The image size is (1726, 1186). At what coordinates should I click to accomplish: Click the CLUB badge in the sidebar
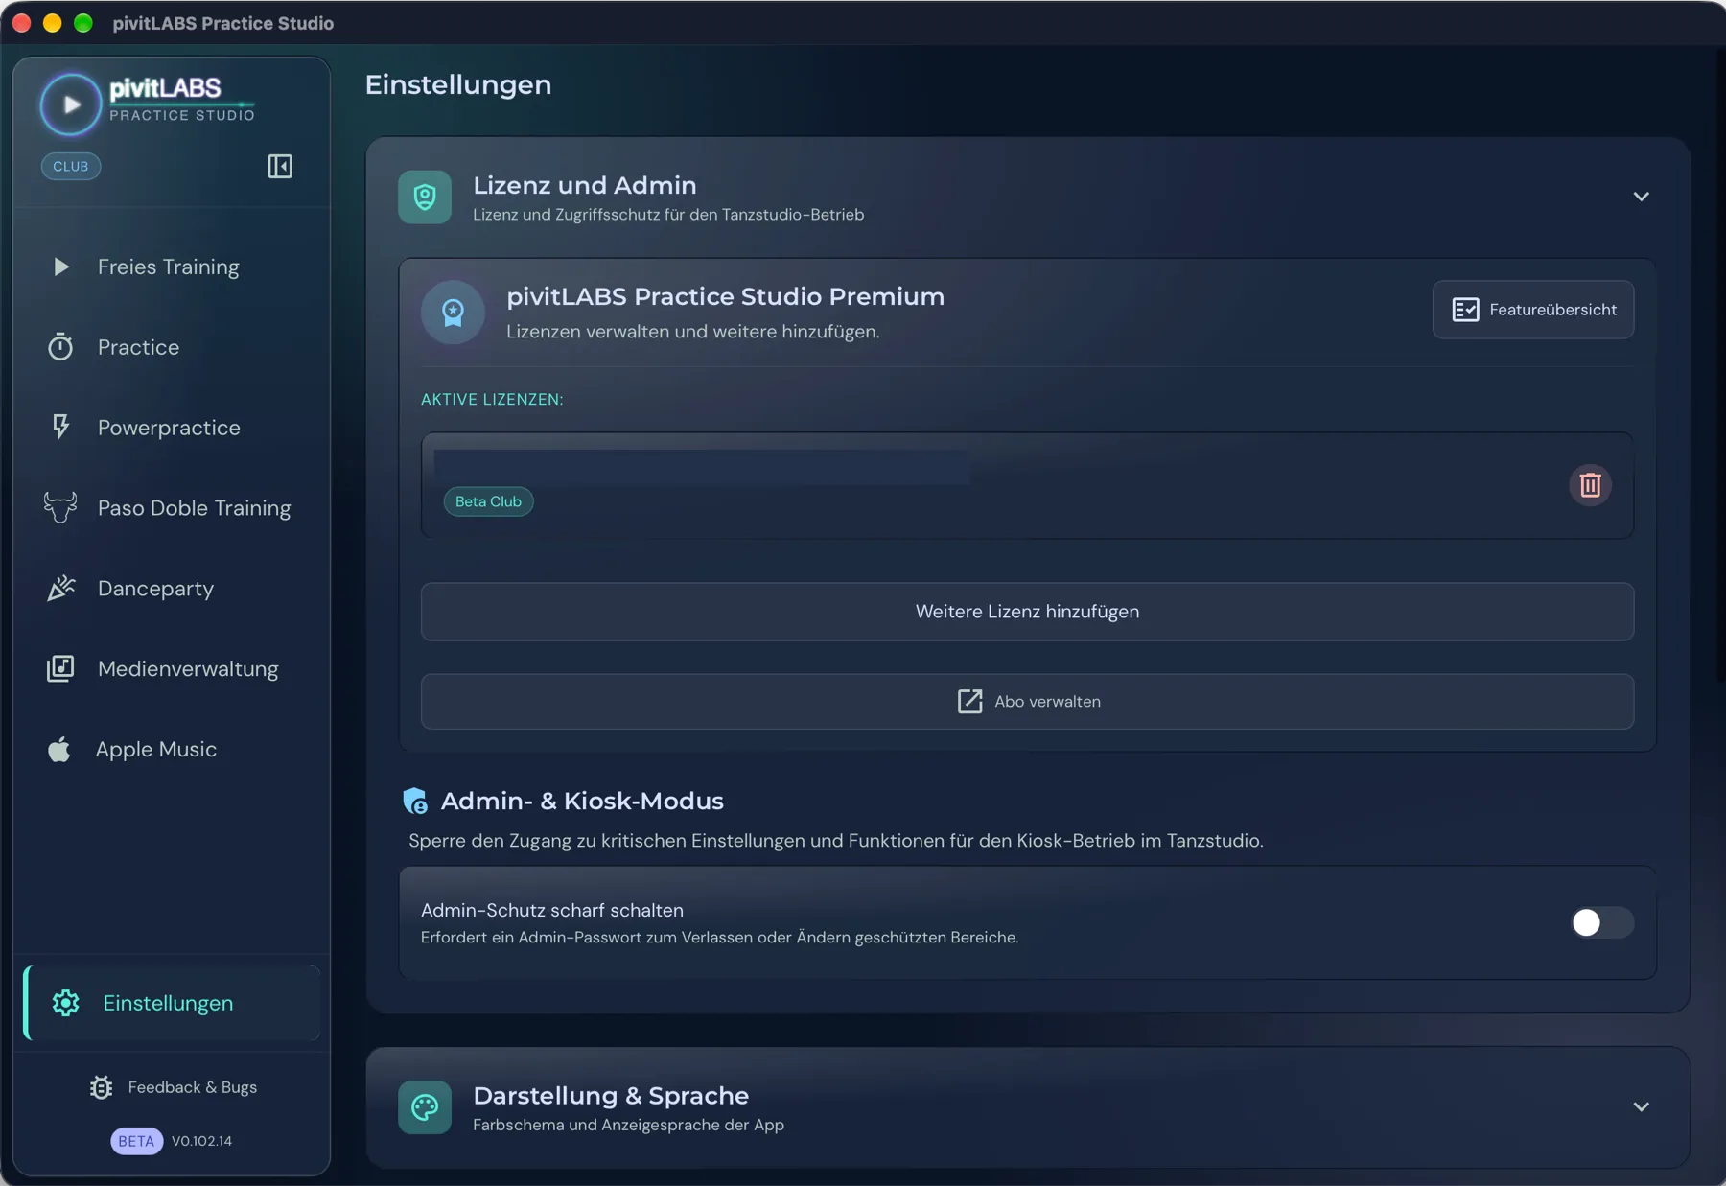[x=71, y=166]
